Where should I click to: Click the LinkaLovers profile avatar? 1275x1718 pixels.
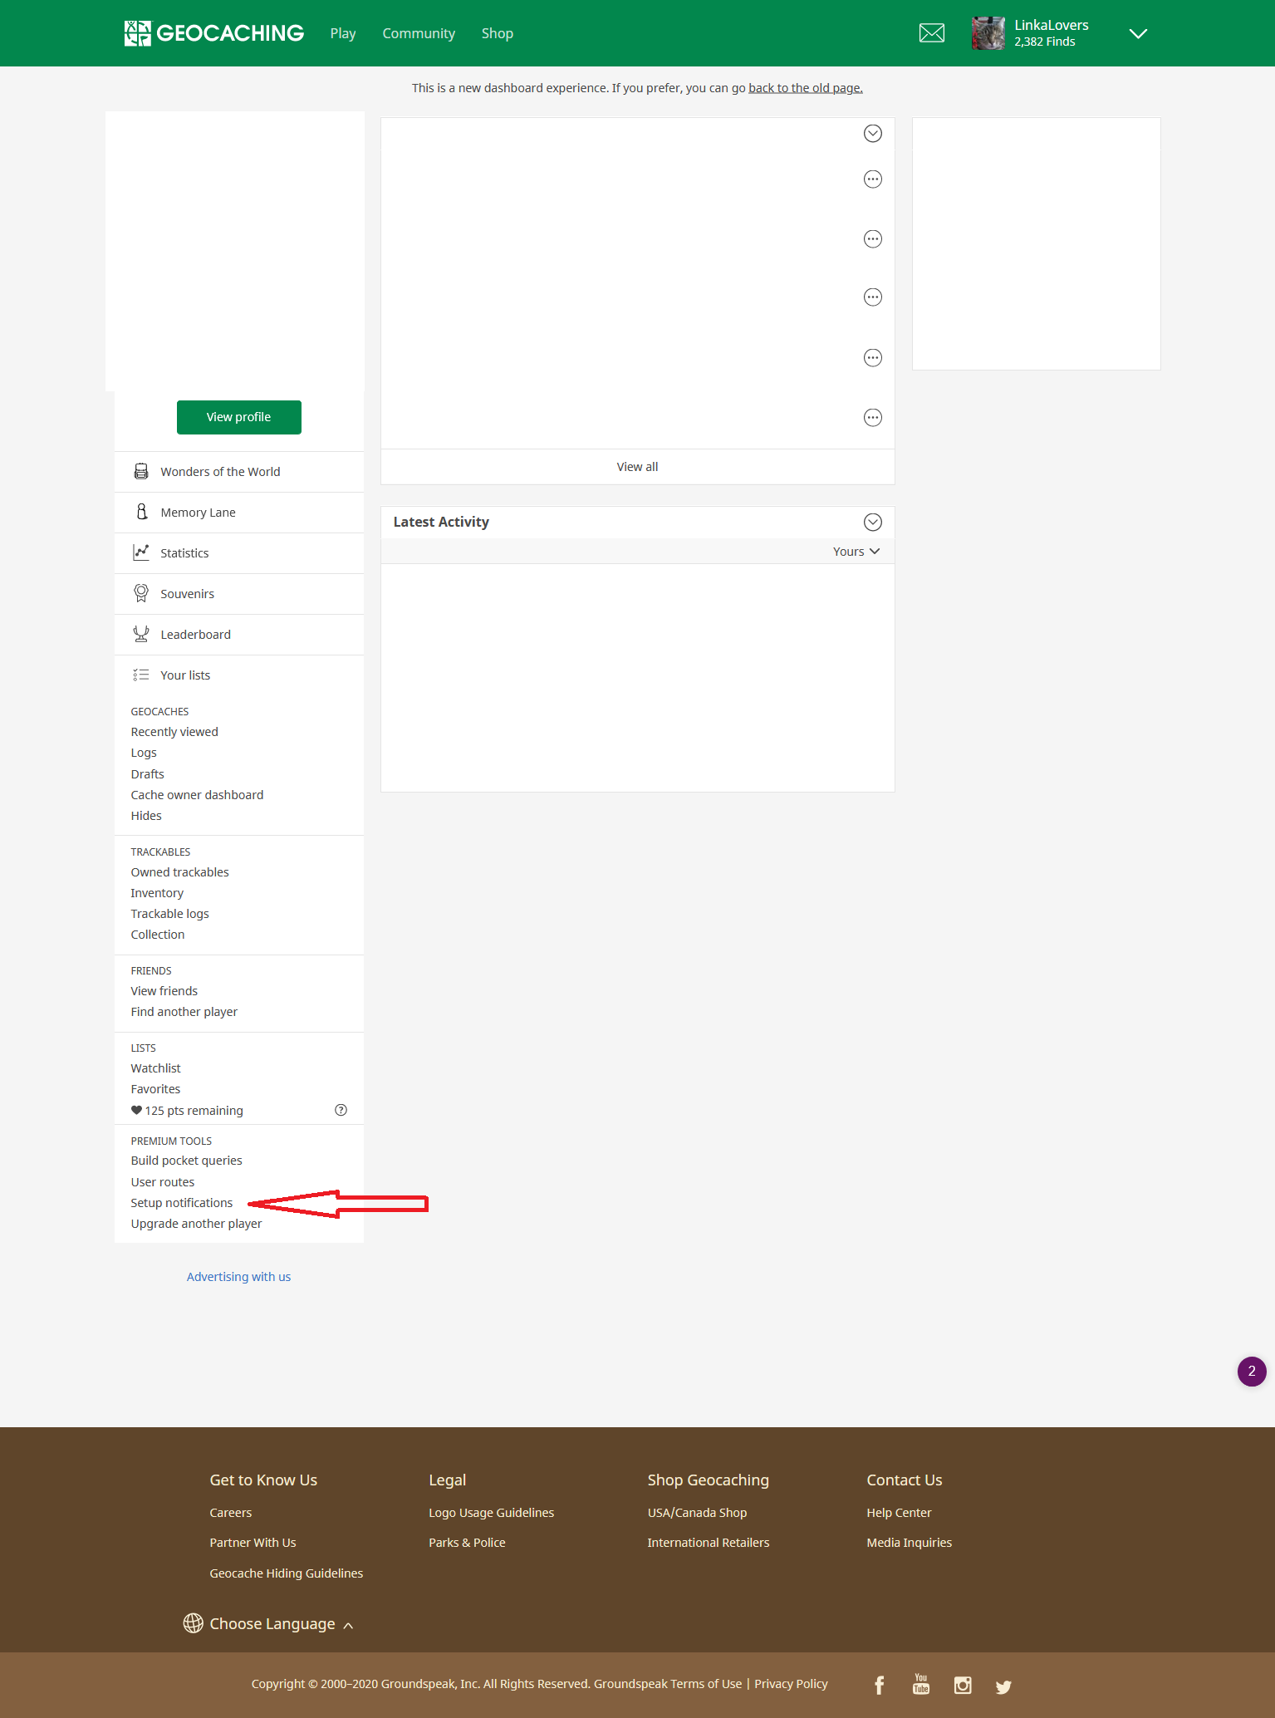988,33
